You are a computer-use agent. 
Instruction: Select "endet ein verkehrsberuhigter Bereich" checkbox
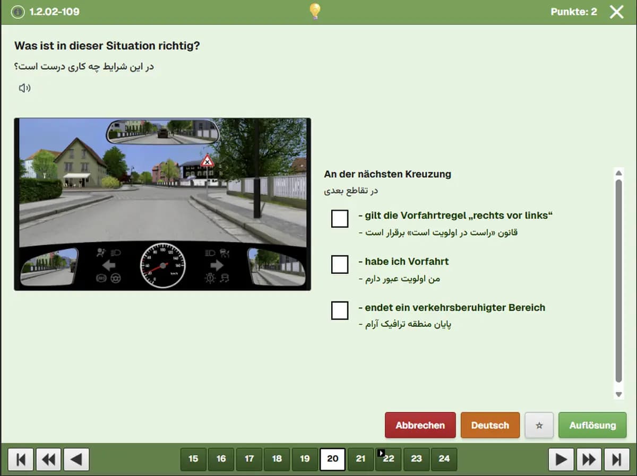click(x=340, y=310)
